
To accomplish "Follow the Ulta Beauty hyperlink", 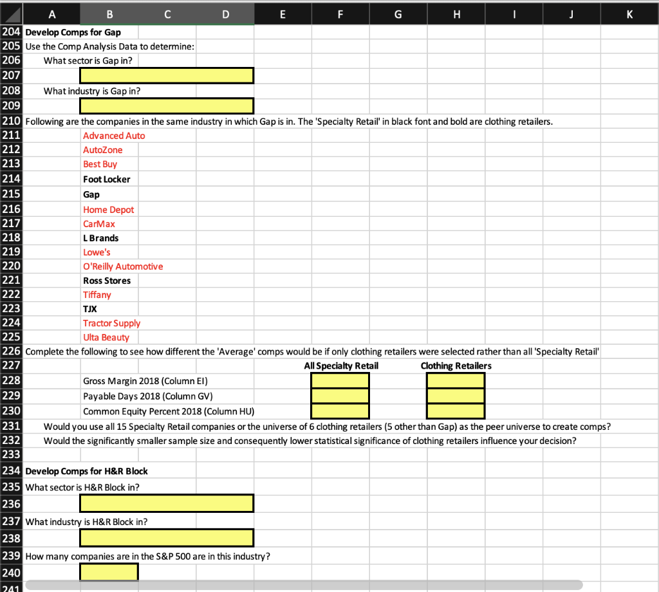I will [x=106, y=337].
